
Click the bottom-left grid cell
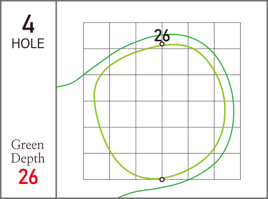tap(96, 166)
